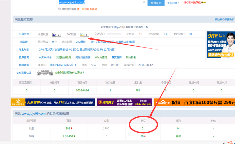The image size is (235, 144).
Task: Open the 备案查询 link
Action: [x=117, y=58]
